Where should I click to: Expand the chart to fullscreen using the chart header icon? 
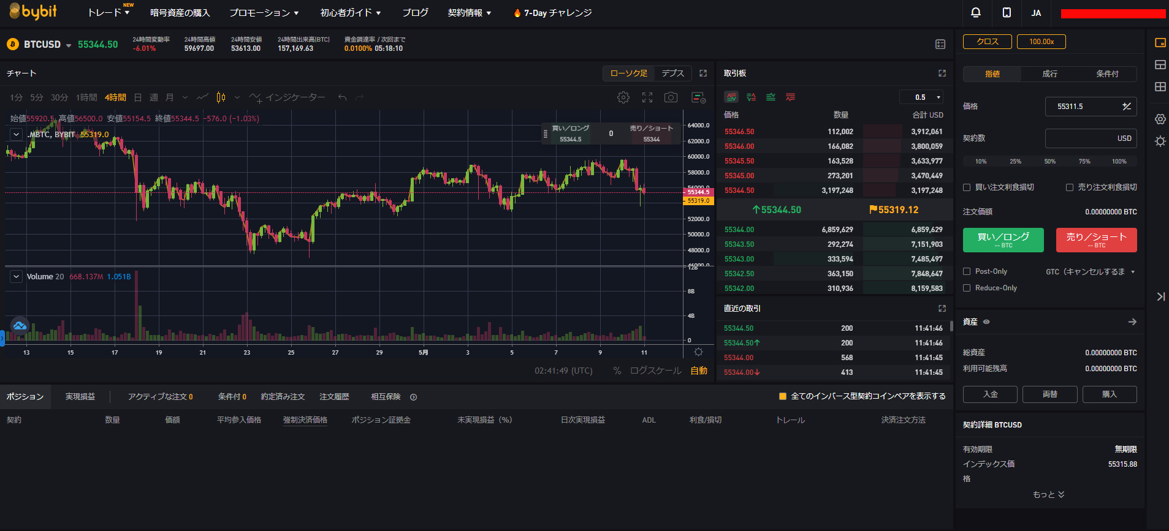point(703,73)
